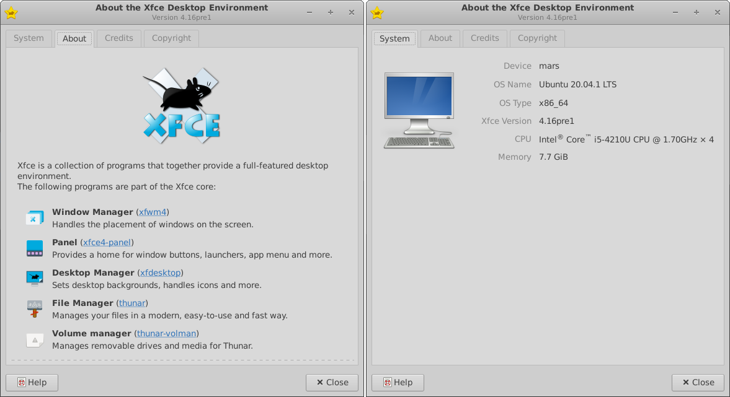Click the Xfce mouse logo image
This screenshot has width=730, height=397.
(182, 105)
